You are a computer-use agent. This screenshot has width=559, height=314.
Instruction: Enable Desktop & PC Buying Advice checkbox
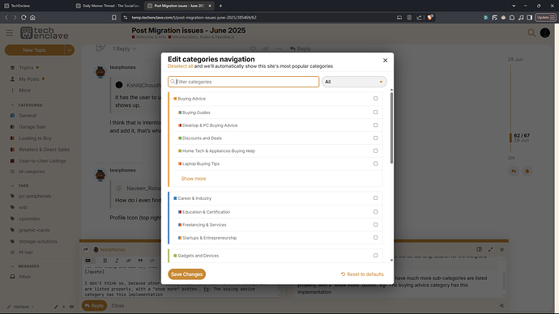[x=375, y=125]
